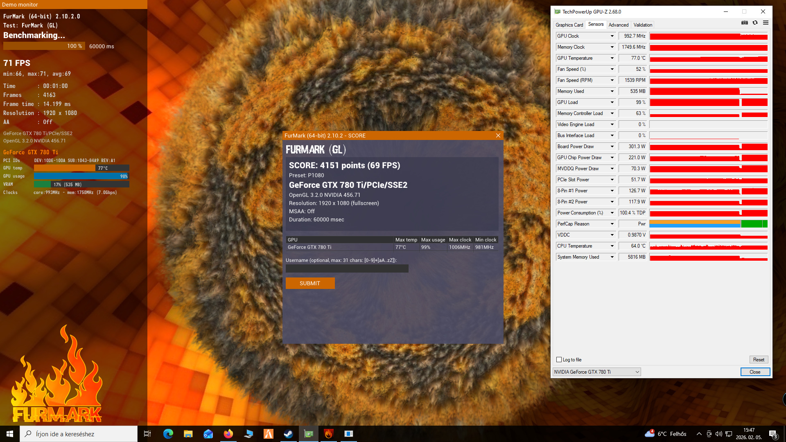Image resolution: width=786 pixels, height=442 pixels.
Task: Switch to the Validation tab
Action: 643,25
